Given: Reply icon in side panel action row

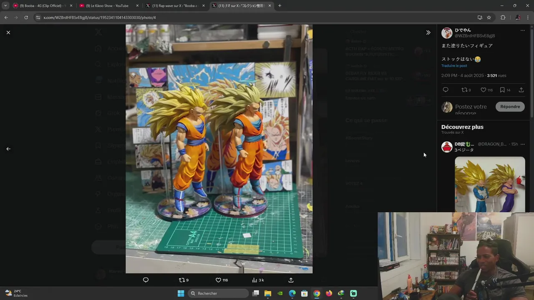Looking at the screenshot, I should point(446,90).
